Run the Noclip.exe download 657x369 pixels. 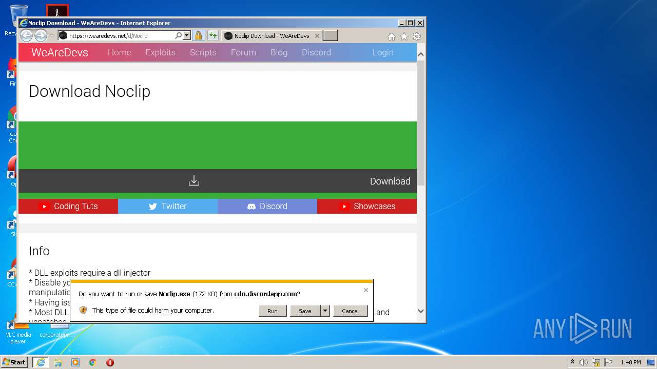click(273, 311)
